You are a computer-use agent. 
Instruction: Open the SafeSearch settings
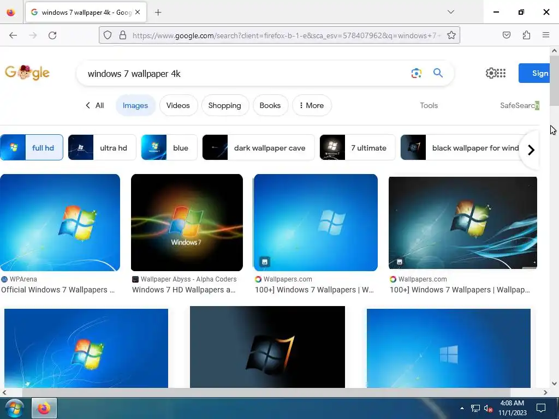pos(520,105)
